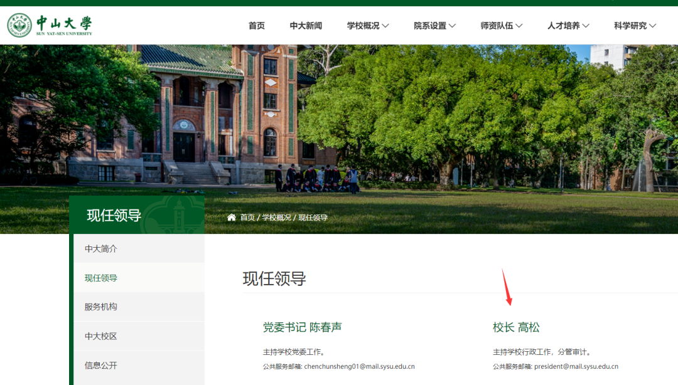Expand the 师资队伍 dropdown chevron
Image resolution: width=678 pixels, height=385 pixels.
(519, 26)
